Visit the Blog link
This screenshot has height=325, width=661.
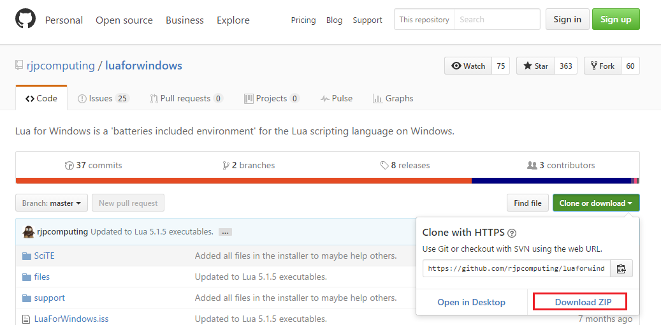pyautogui.click(x=334, y=20)
